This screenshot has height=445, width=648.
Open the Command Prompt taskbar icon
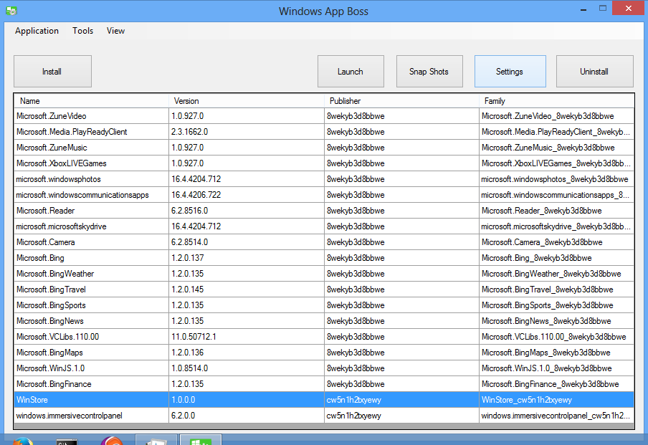[67, 441]
